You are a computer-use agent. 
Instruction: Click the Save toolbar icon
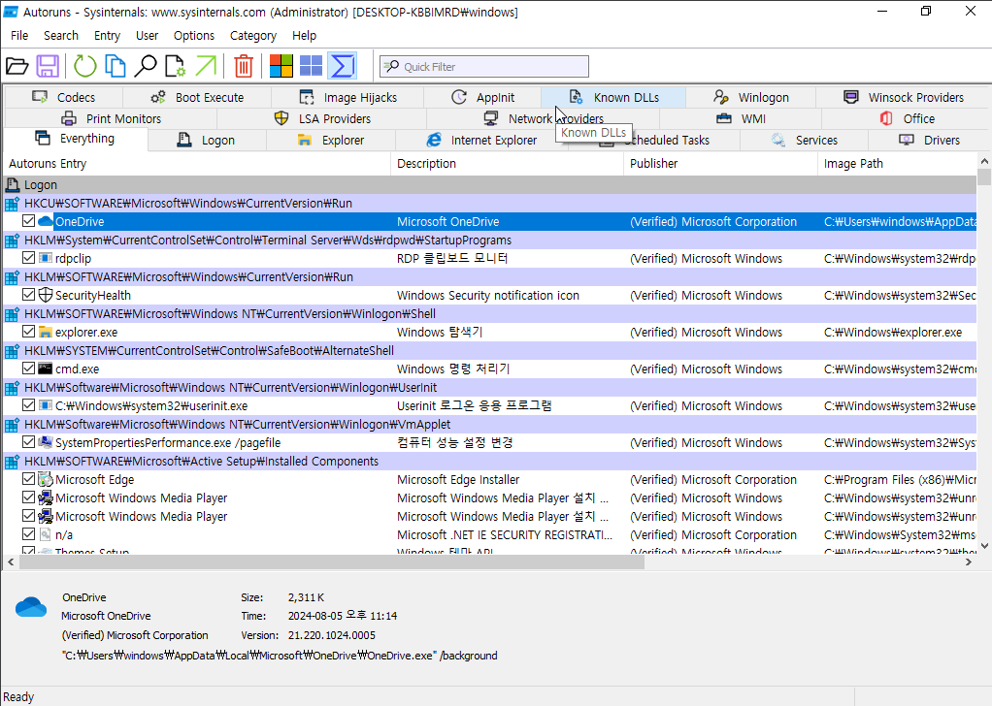click(48, 66)
